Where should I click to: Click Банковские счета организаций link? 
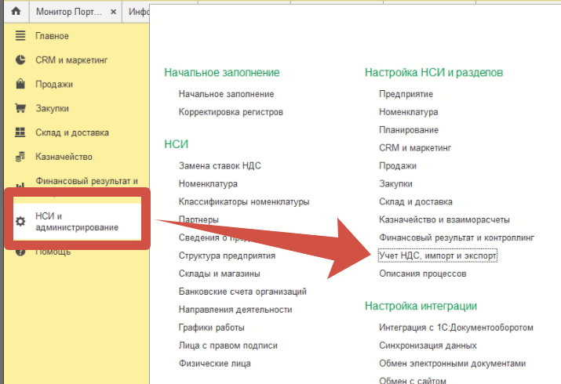point(242,292)
